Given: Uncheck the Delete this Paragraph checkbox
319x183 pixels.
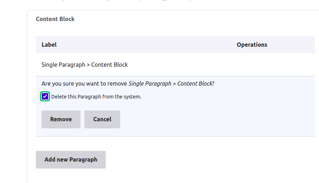Looking at the screenshot, I should pyautogui.click(x=45, y=96).
